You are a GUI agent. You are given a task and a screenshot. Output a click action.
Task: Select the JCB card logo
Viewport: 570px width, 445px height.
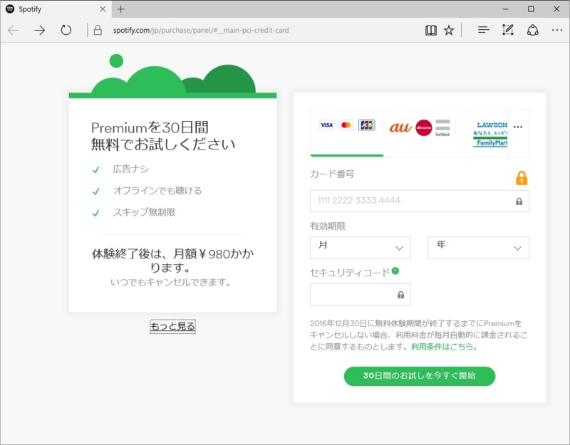point(366,125)
